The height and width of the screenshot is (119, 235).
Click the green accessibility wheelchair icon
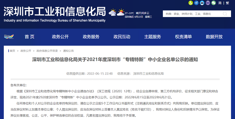tap(191, 3)
